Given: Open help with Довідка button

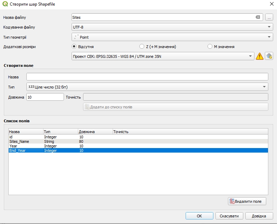Looking at the screenshot, I should tap(259, 216).
